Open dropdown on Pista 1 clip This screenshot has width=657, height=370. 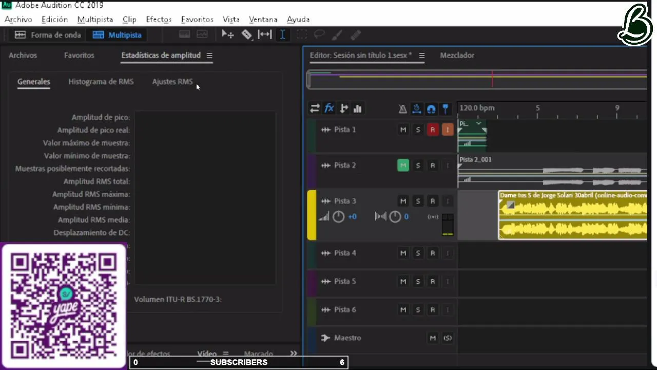(479, 123)
